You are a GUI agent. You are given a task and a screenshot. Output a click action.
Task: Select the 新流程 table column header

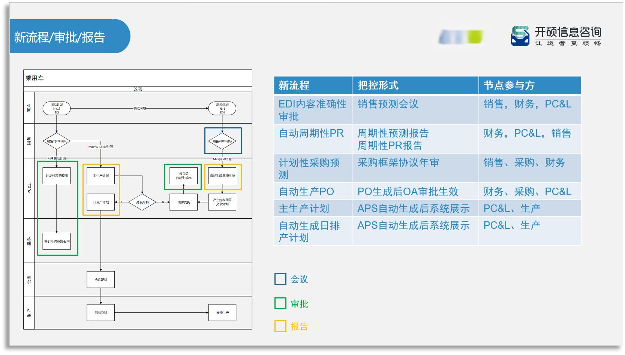[313, 85]
